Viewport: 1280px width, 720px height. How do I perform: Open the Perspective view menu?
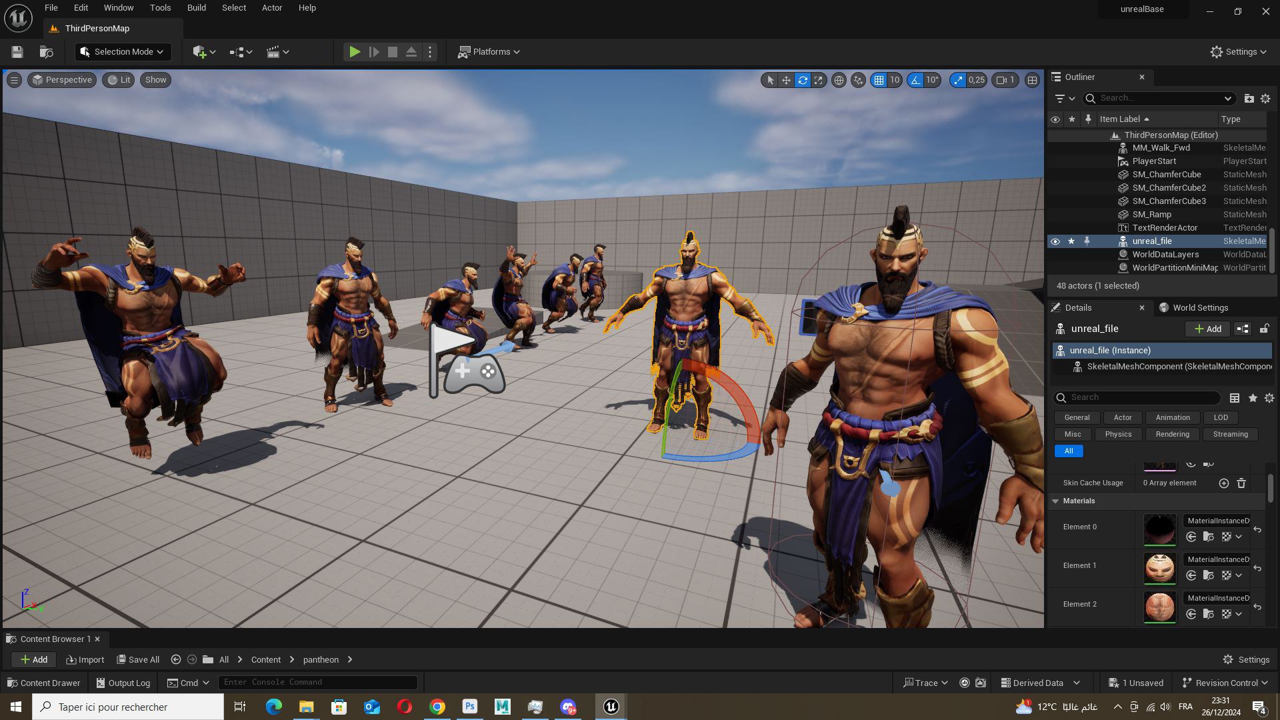62,80
